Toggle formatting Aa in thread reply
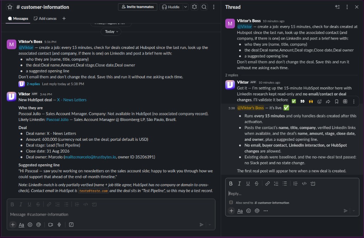 (x=240, y=211)
